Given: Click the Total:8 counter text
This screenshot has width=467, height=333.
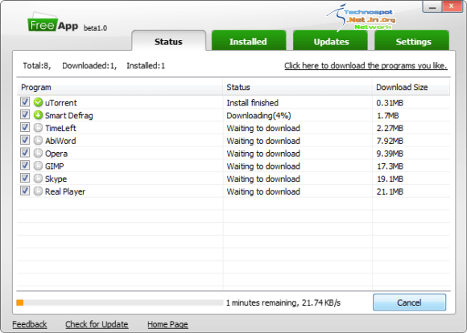Looking at the screenshot, I should (x=36, y=66).
